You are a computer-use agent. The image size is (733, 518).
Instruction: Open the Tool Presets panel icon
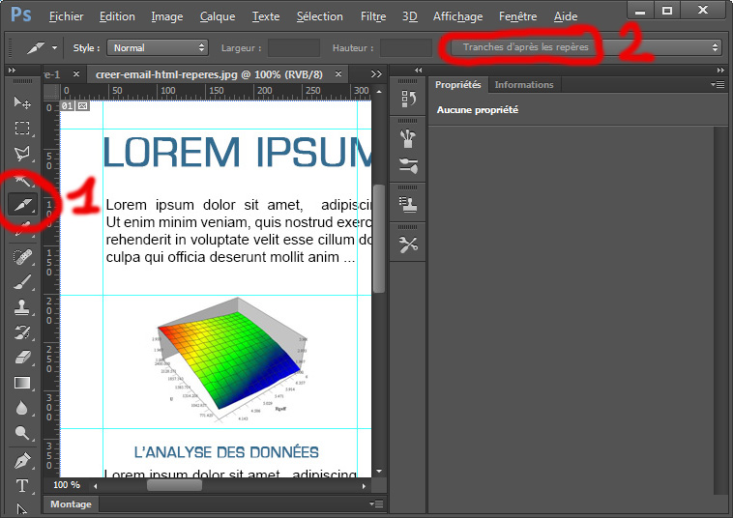[x=408, y=245]
